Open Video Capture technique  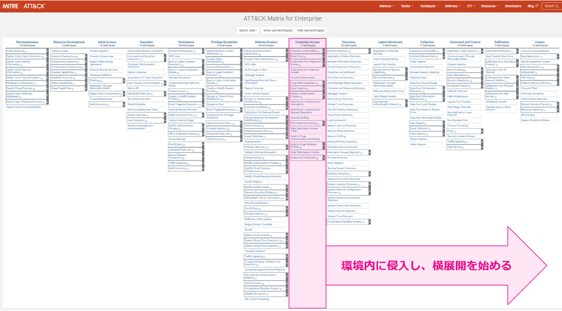[x=418, y=145]
